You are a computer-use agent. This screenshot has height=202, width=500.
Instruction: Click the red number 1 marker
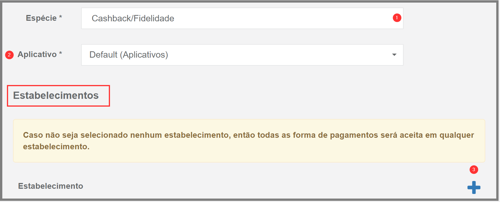click(397, 18)
